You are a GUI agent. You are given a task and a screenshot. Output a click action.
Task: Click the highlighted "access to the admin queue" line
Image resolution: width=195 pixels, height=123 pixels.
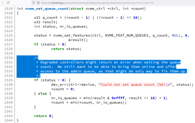[x=111, y=71]
